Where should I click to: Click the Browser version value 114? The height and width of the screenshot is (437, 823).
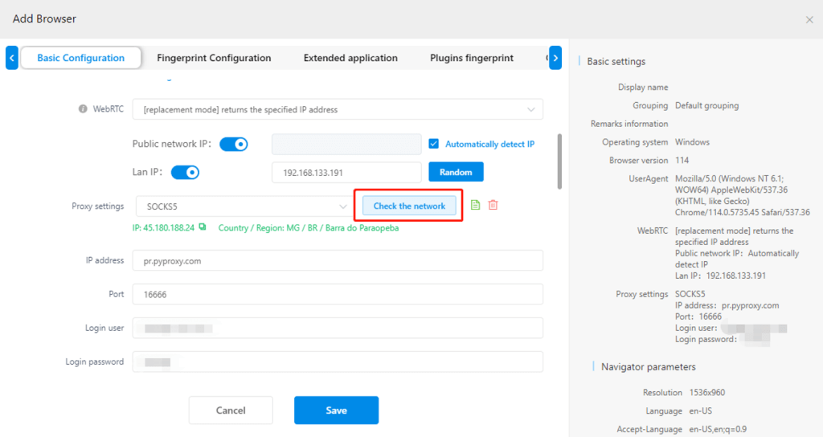coord(682,160)
